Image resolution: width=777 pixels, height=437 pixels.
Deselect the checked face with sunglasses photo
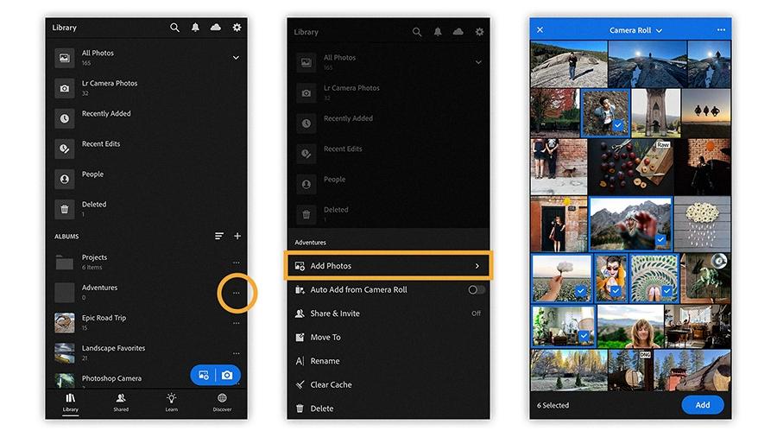(x=611, y=278)
